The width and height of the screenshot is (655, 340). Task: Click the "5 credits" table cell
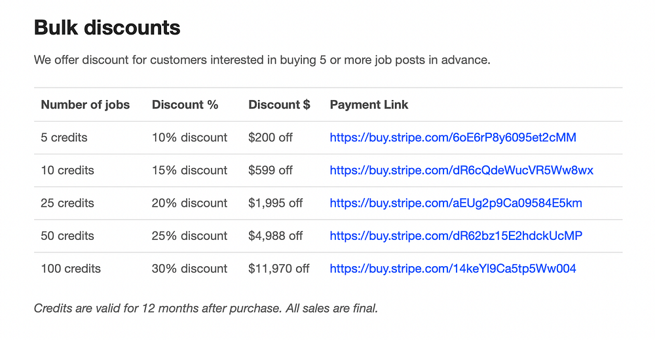pos(64,137)
